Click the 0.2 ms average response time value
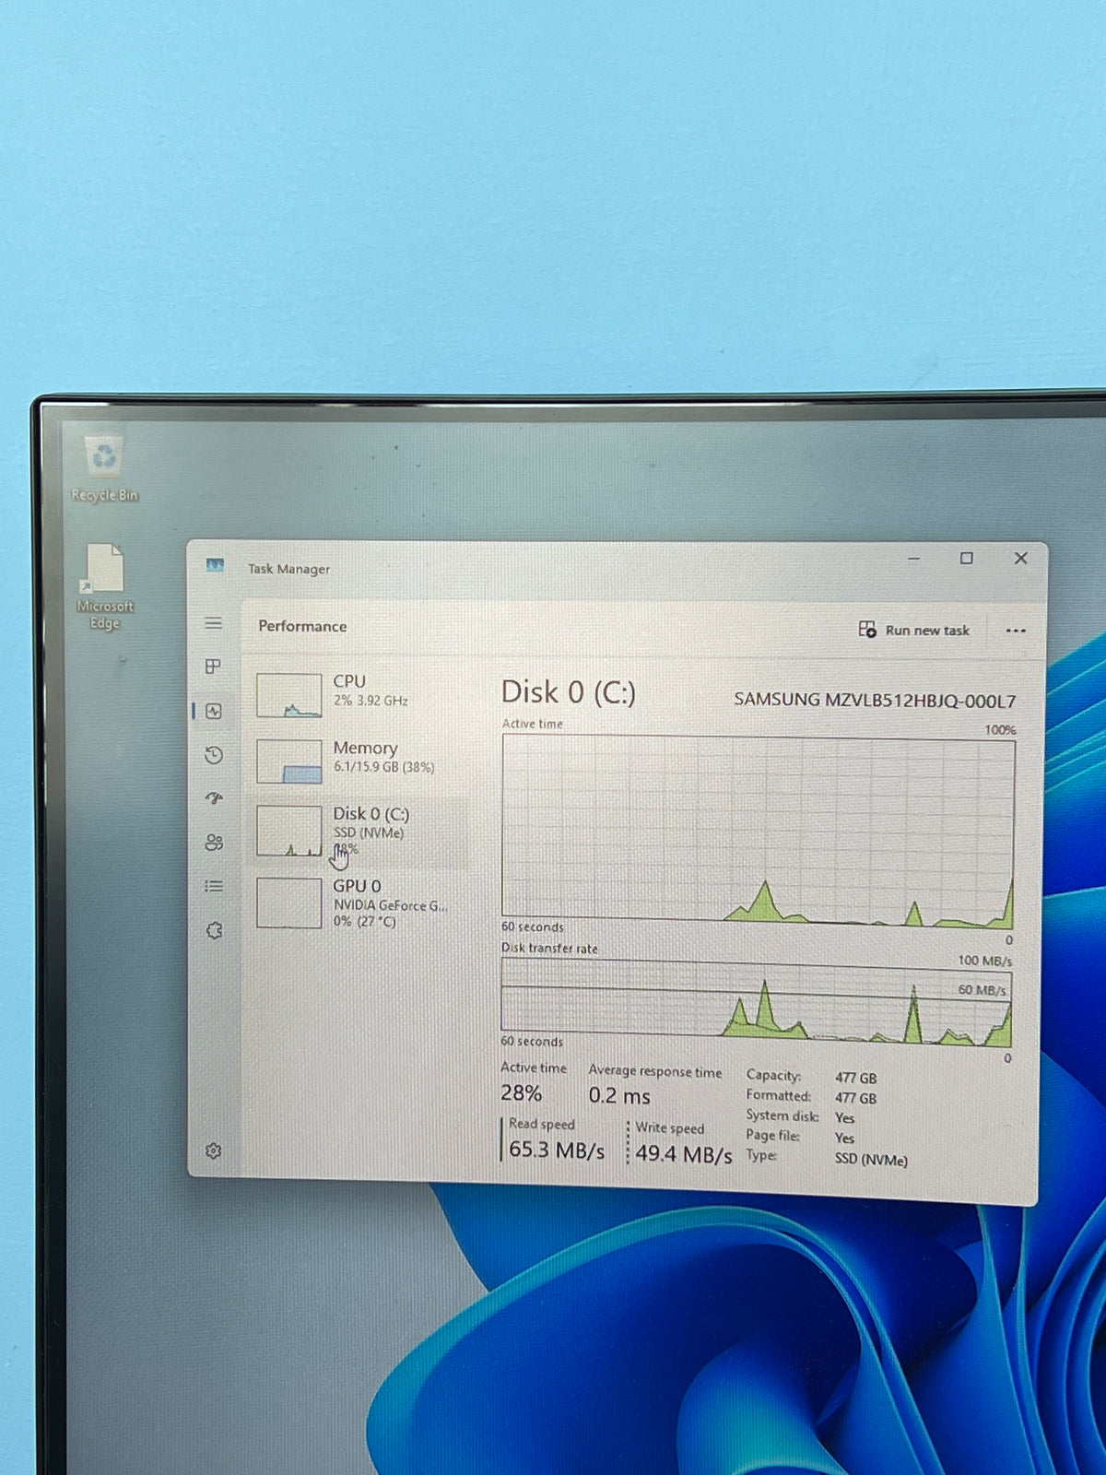1106x1475 pixels. [619, 1096]
